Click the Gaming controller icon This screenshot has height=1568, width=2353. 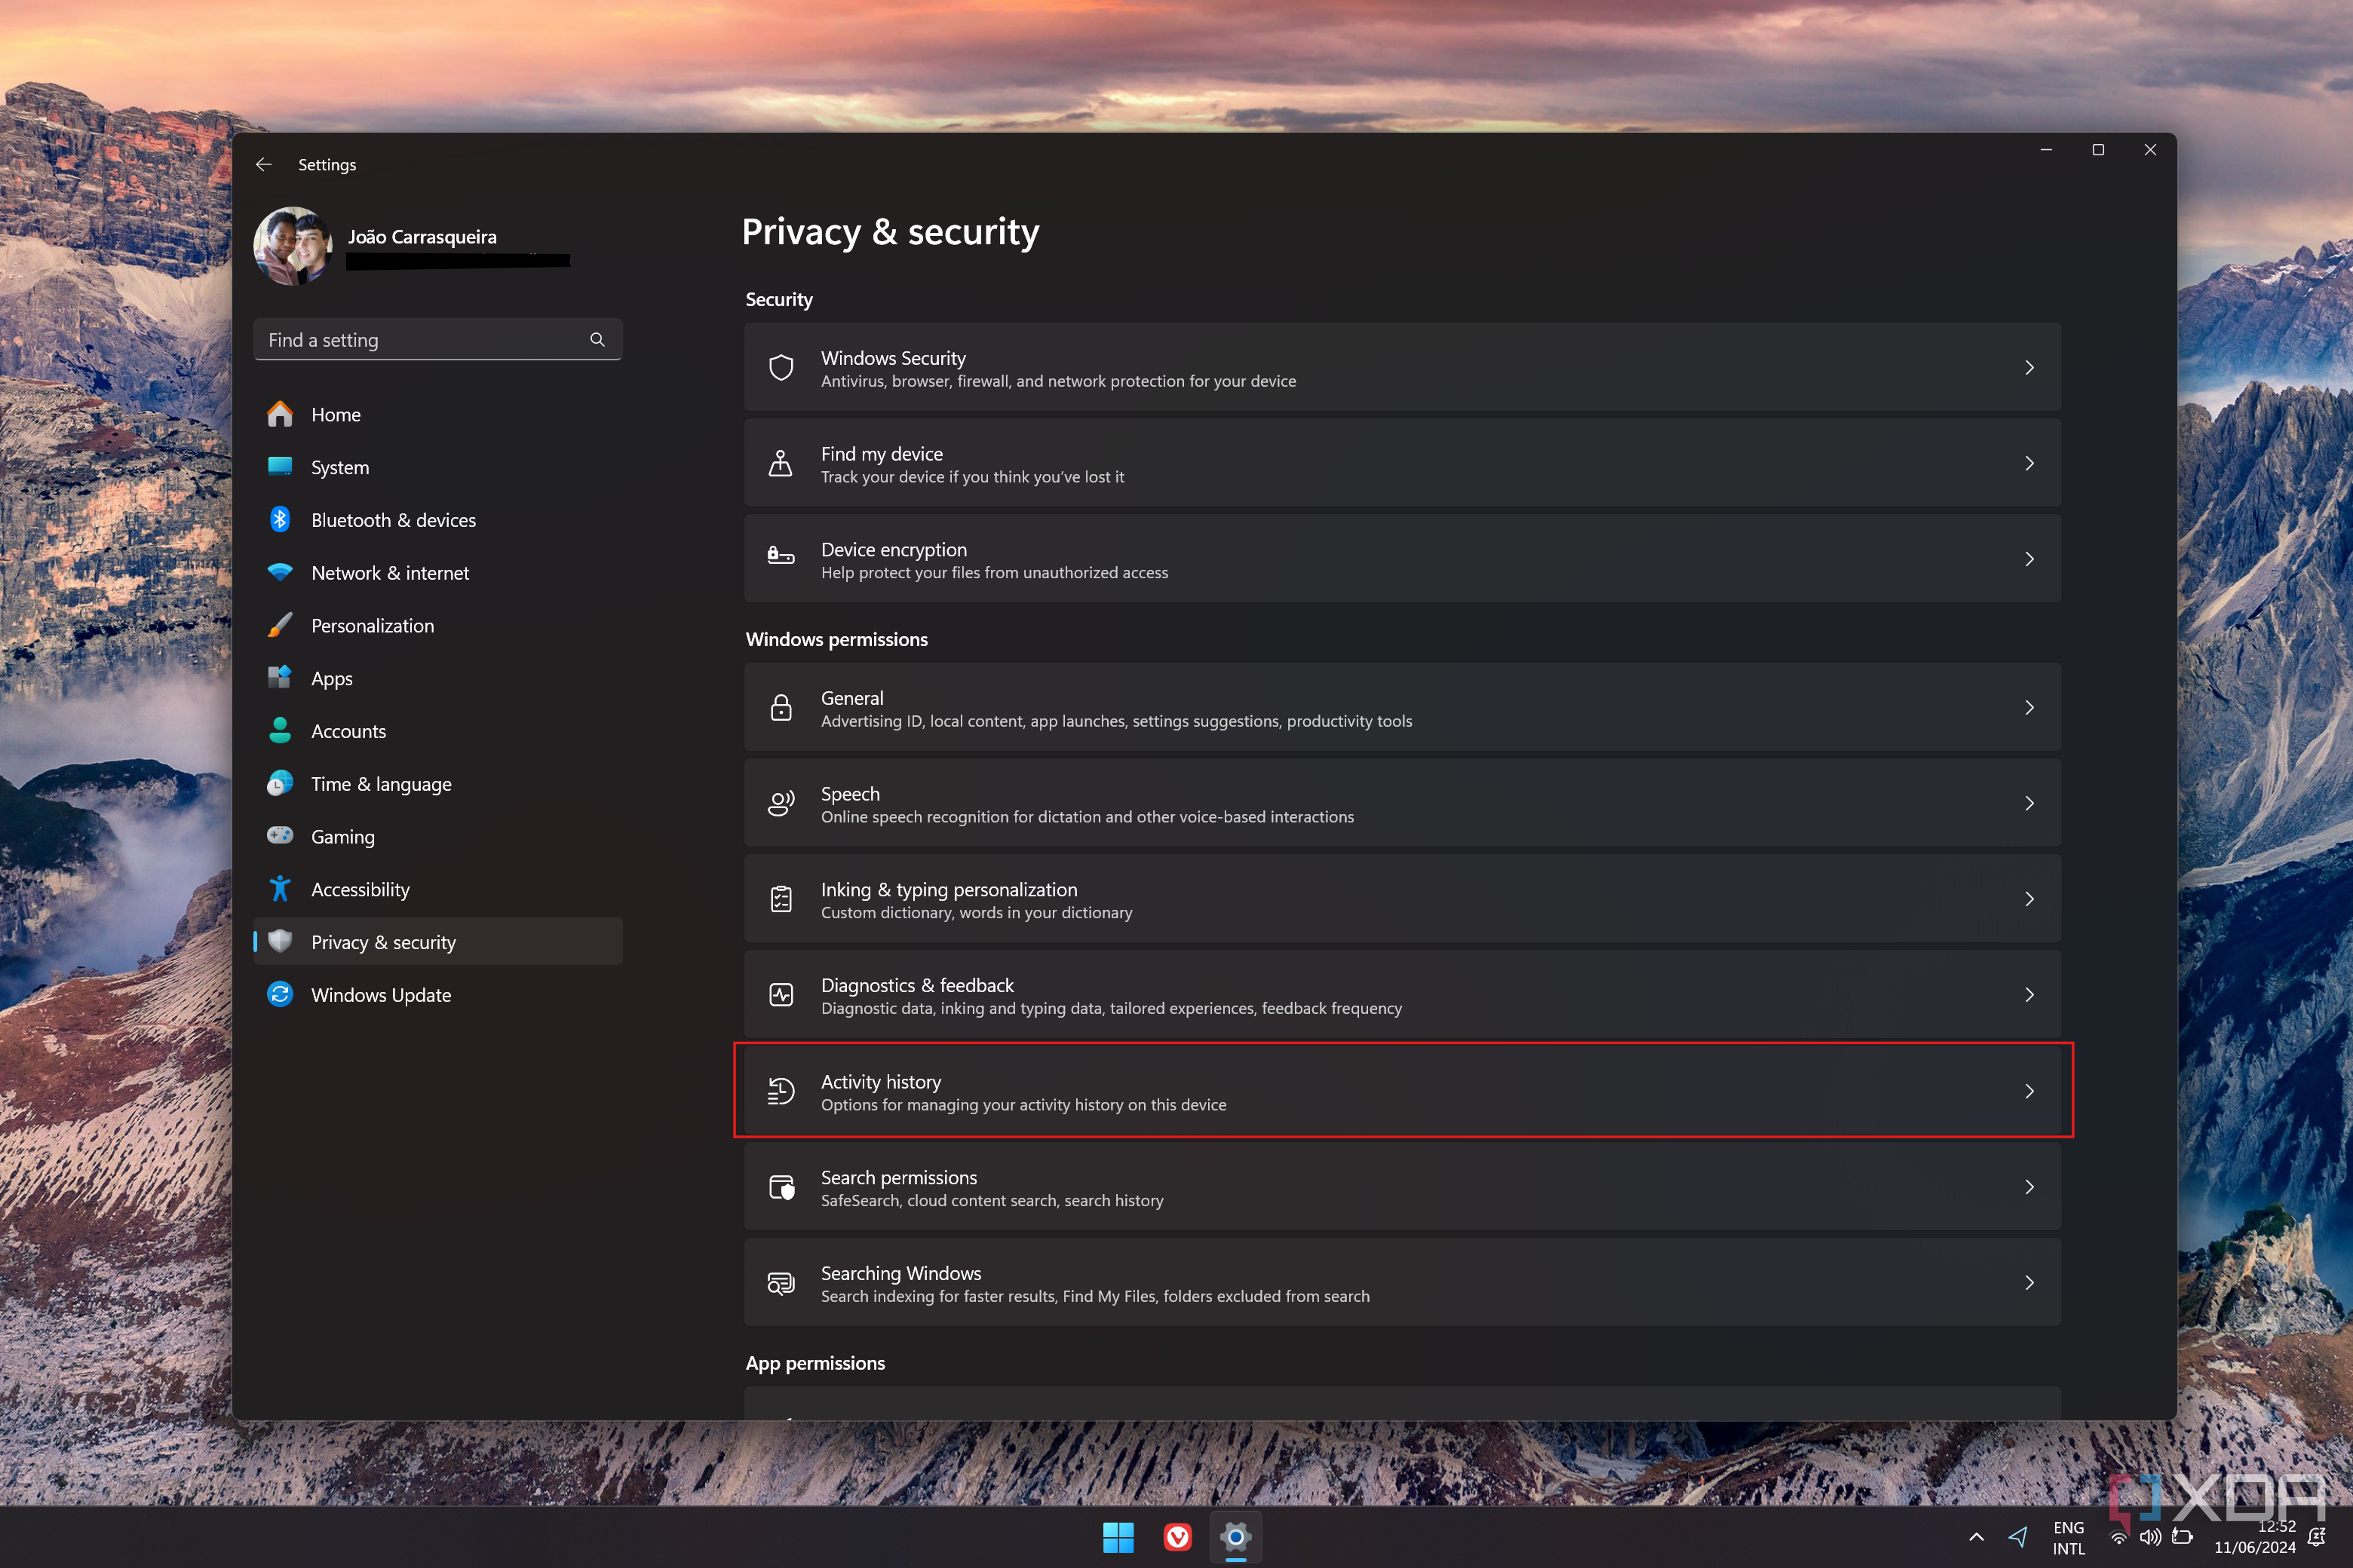[280, 835]
